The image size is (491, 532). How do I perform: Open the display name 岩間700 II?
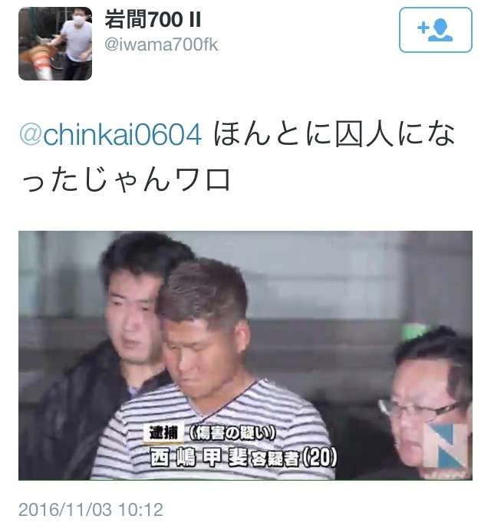click(x=153, y=19)
